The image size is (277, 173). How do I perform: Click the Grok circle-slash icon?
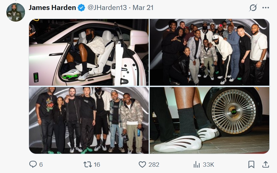253,8
